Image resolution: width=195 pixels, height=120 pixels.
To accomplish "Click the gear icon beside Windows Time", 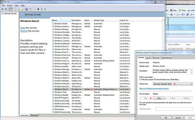I will [53, 92].
